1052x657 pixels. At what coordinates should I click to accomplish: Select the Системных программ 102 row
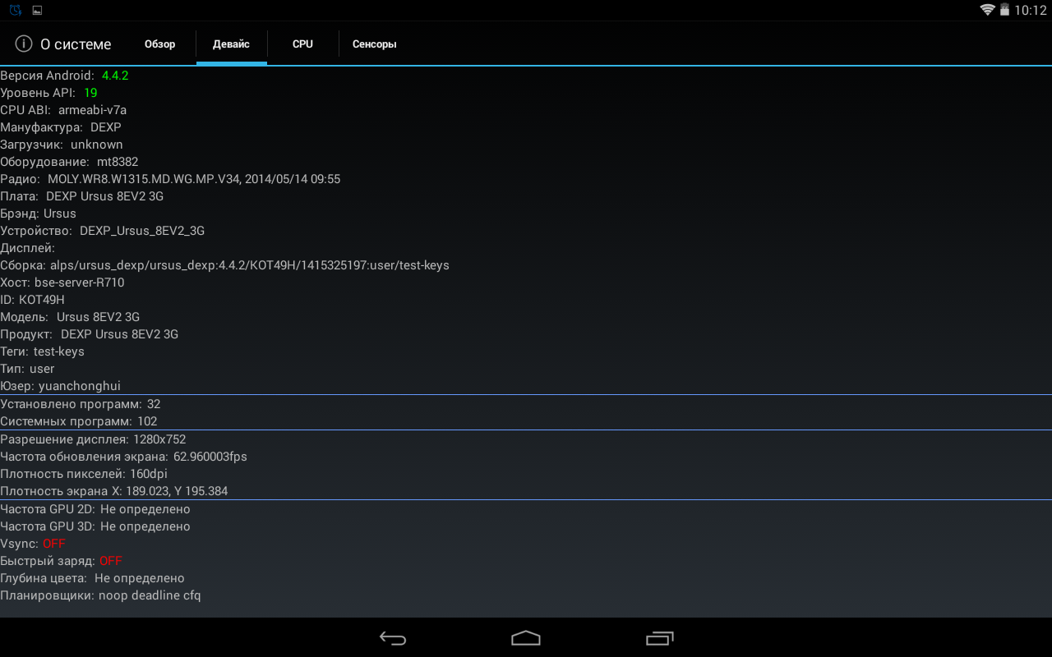pyautogui.click(x=526, y=421)
